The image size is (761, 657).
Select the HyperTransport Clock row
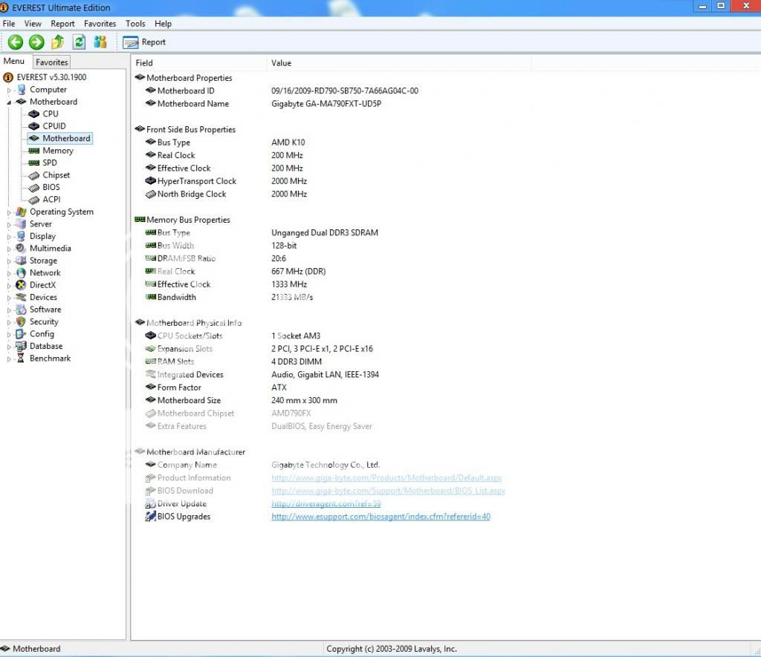pos(226,181)
